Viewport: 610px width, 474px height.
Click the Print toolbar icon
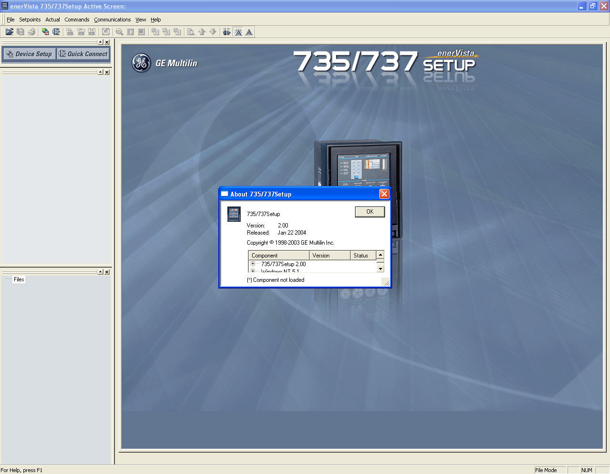(x=31, y=32)
